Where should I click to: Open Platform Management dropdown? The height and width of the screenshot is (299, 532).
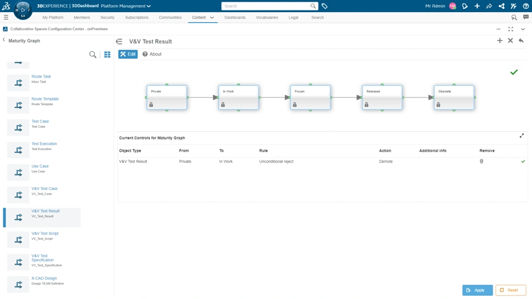[x=126, y=6]
